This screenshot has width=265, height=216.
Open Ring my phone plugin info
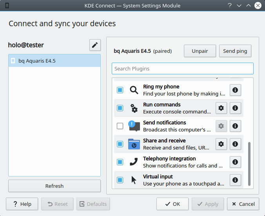click(235, 90)
